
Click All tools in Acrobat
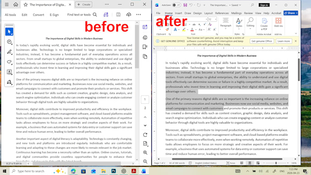point(11,15)
